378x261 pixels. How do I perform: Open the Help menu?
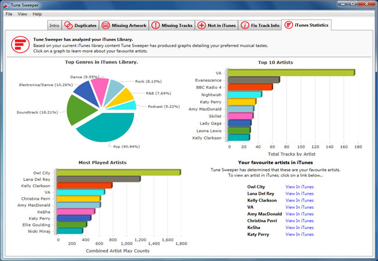click(37, 14)
